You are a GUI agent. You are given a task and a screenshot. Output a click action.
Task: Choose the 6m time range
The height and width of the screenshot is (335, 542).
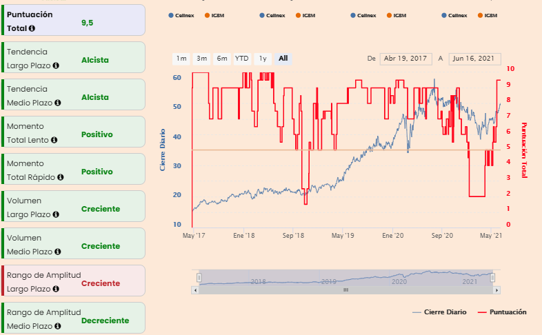pos(222,59)
